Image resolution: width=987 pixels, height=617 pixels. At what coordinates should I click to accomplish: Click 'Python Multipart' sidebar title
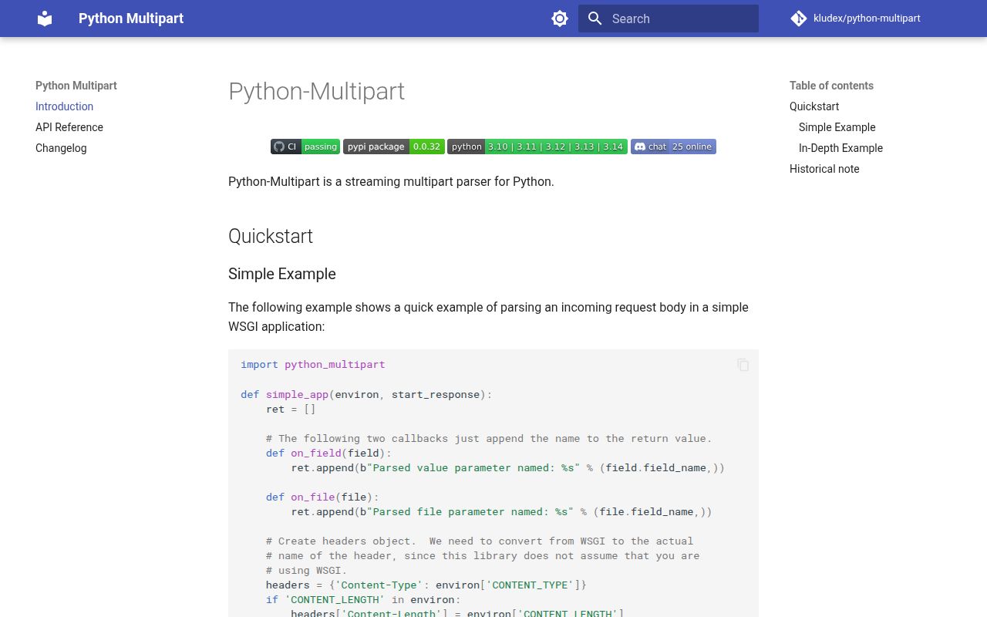point(76,86)
